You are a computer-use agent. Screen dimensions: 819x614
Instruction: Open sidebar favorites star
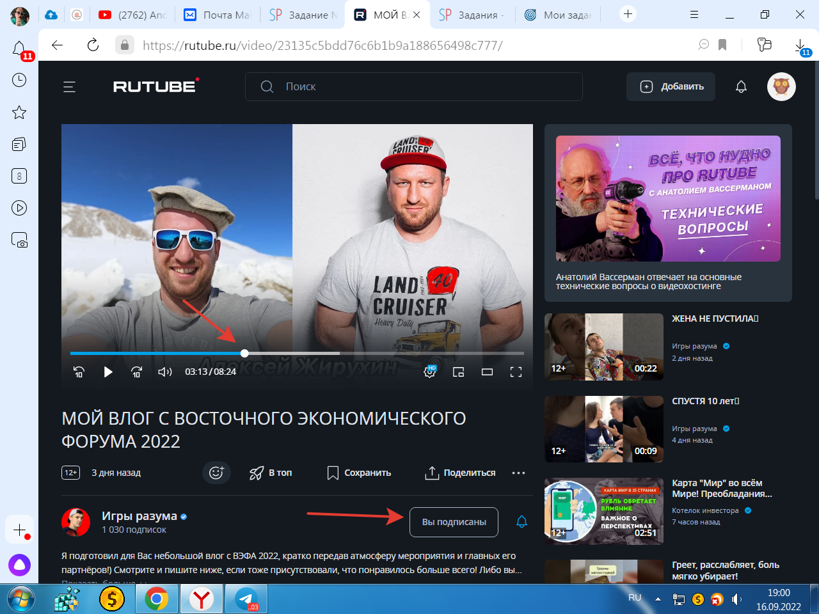point(19,113)
